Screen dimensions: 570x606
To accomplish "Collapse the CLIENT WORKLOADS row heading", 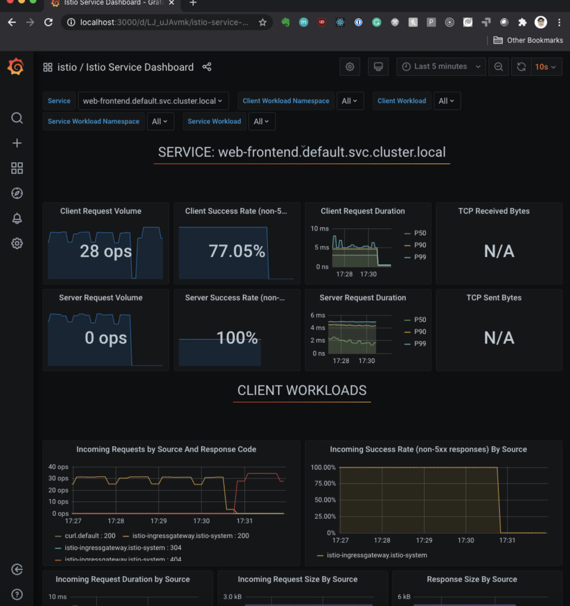I will click(302, 391).
